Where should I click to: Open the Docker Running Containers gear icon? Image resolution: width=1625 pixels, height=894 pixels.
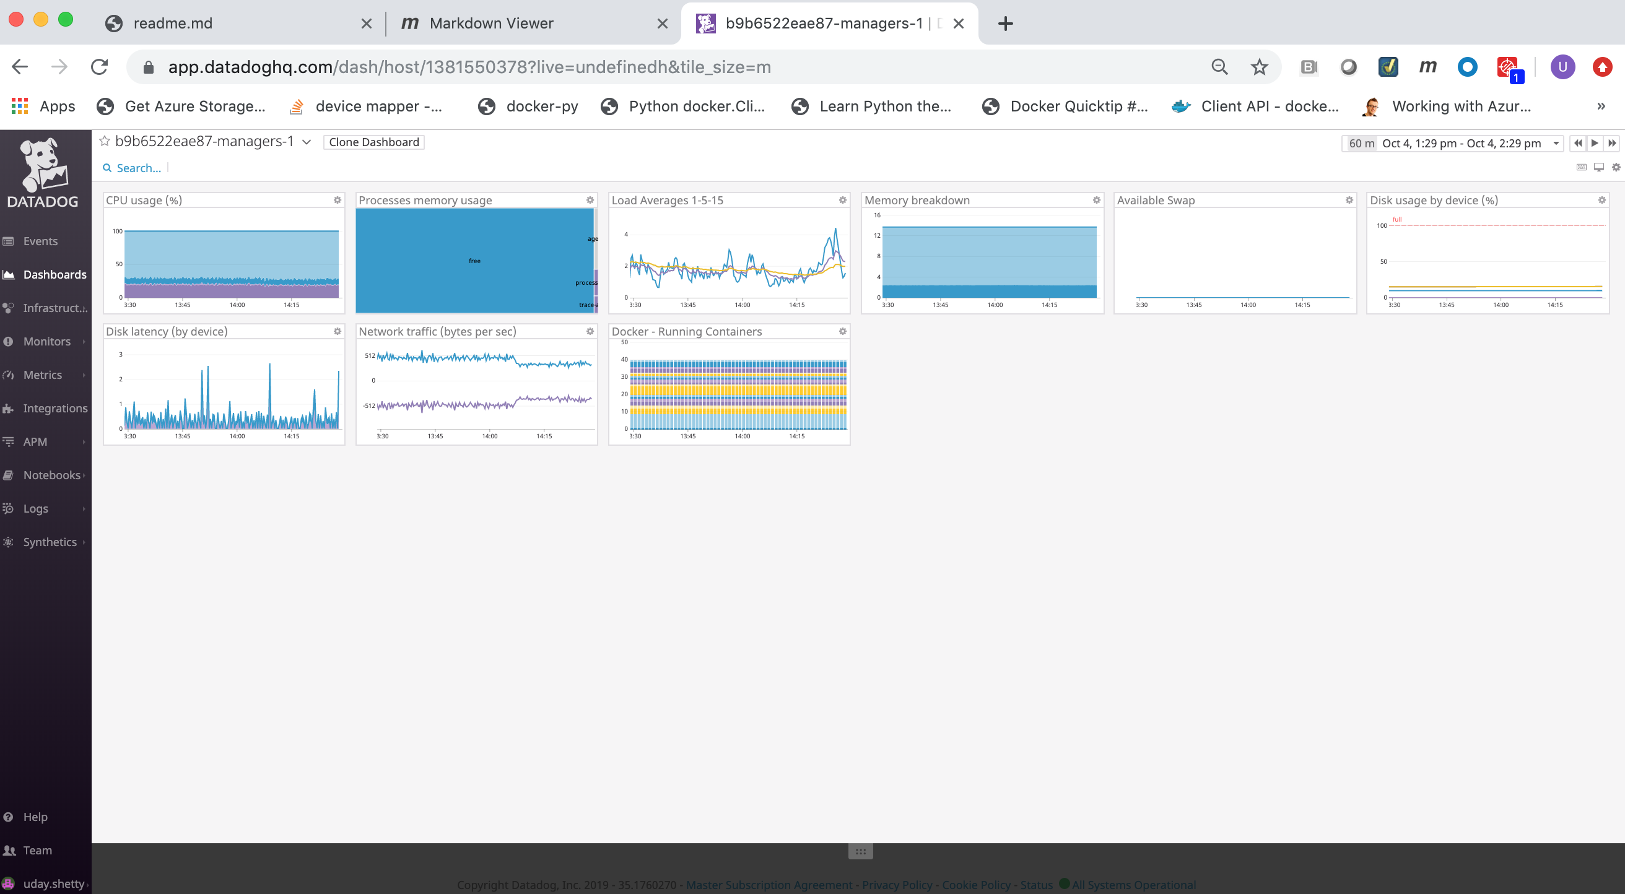point(842,331)
